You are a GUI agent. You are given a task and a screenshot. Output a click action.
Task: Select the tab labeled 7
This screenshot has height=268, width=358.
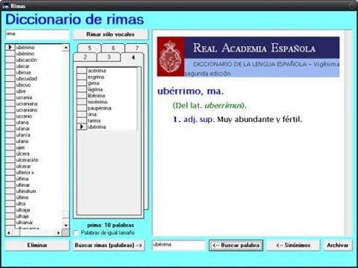pyautogui.click(x=137, y=48)
